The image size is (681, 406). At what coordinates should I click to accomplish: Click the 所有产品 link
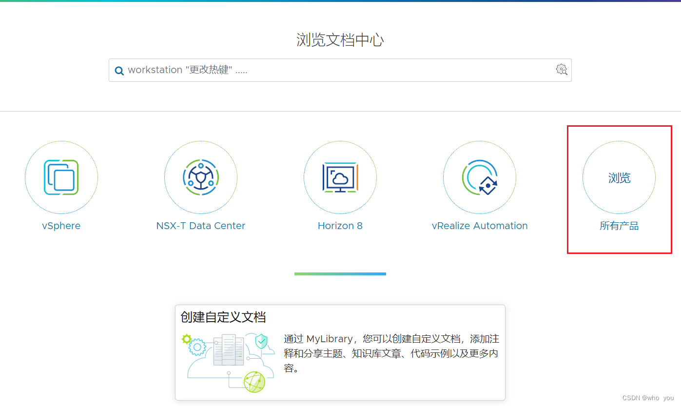(619, 226)
